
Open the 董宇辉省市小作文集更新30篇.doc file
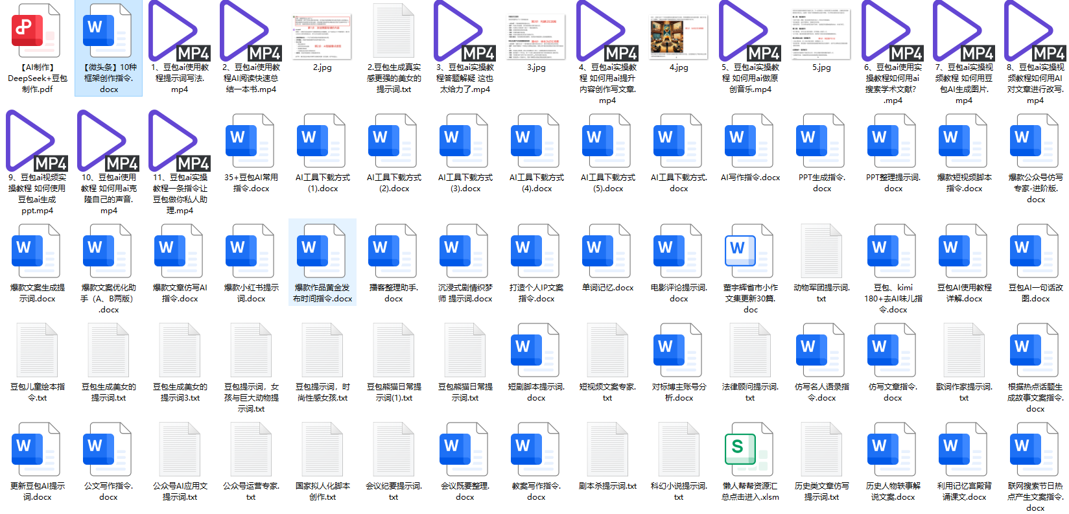click(750, 251)
